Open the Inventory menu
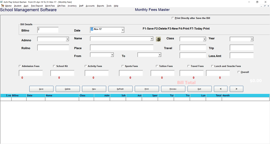Viewport: 270px width, 144px height. click(x=72, y=6)
